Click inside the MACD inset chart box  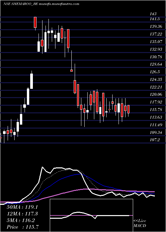coord(91,215)
